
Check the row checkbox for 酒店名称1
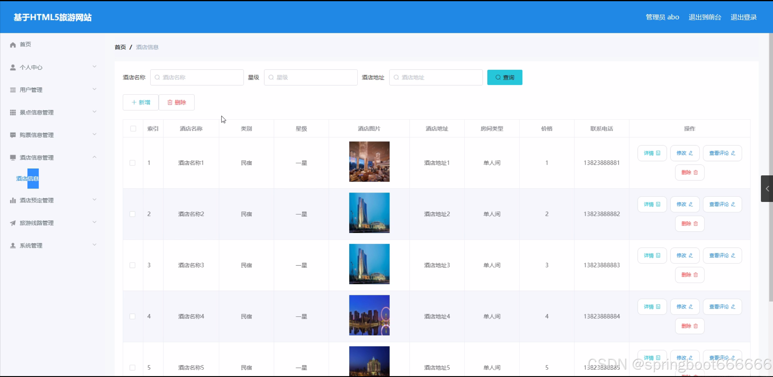coord(132,163)
